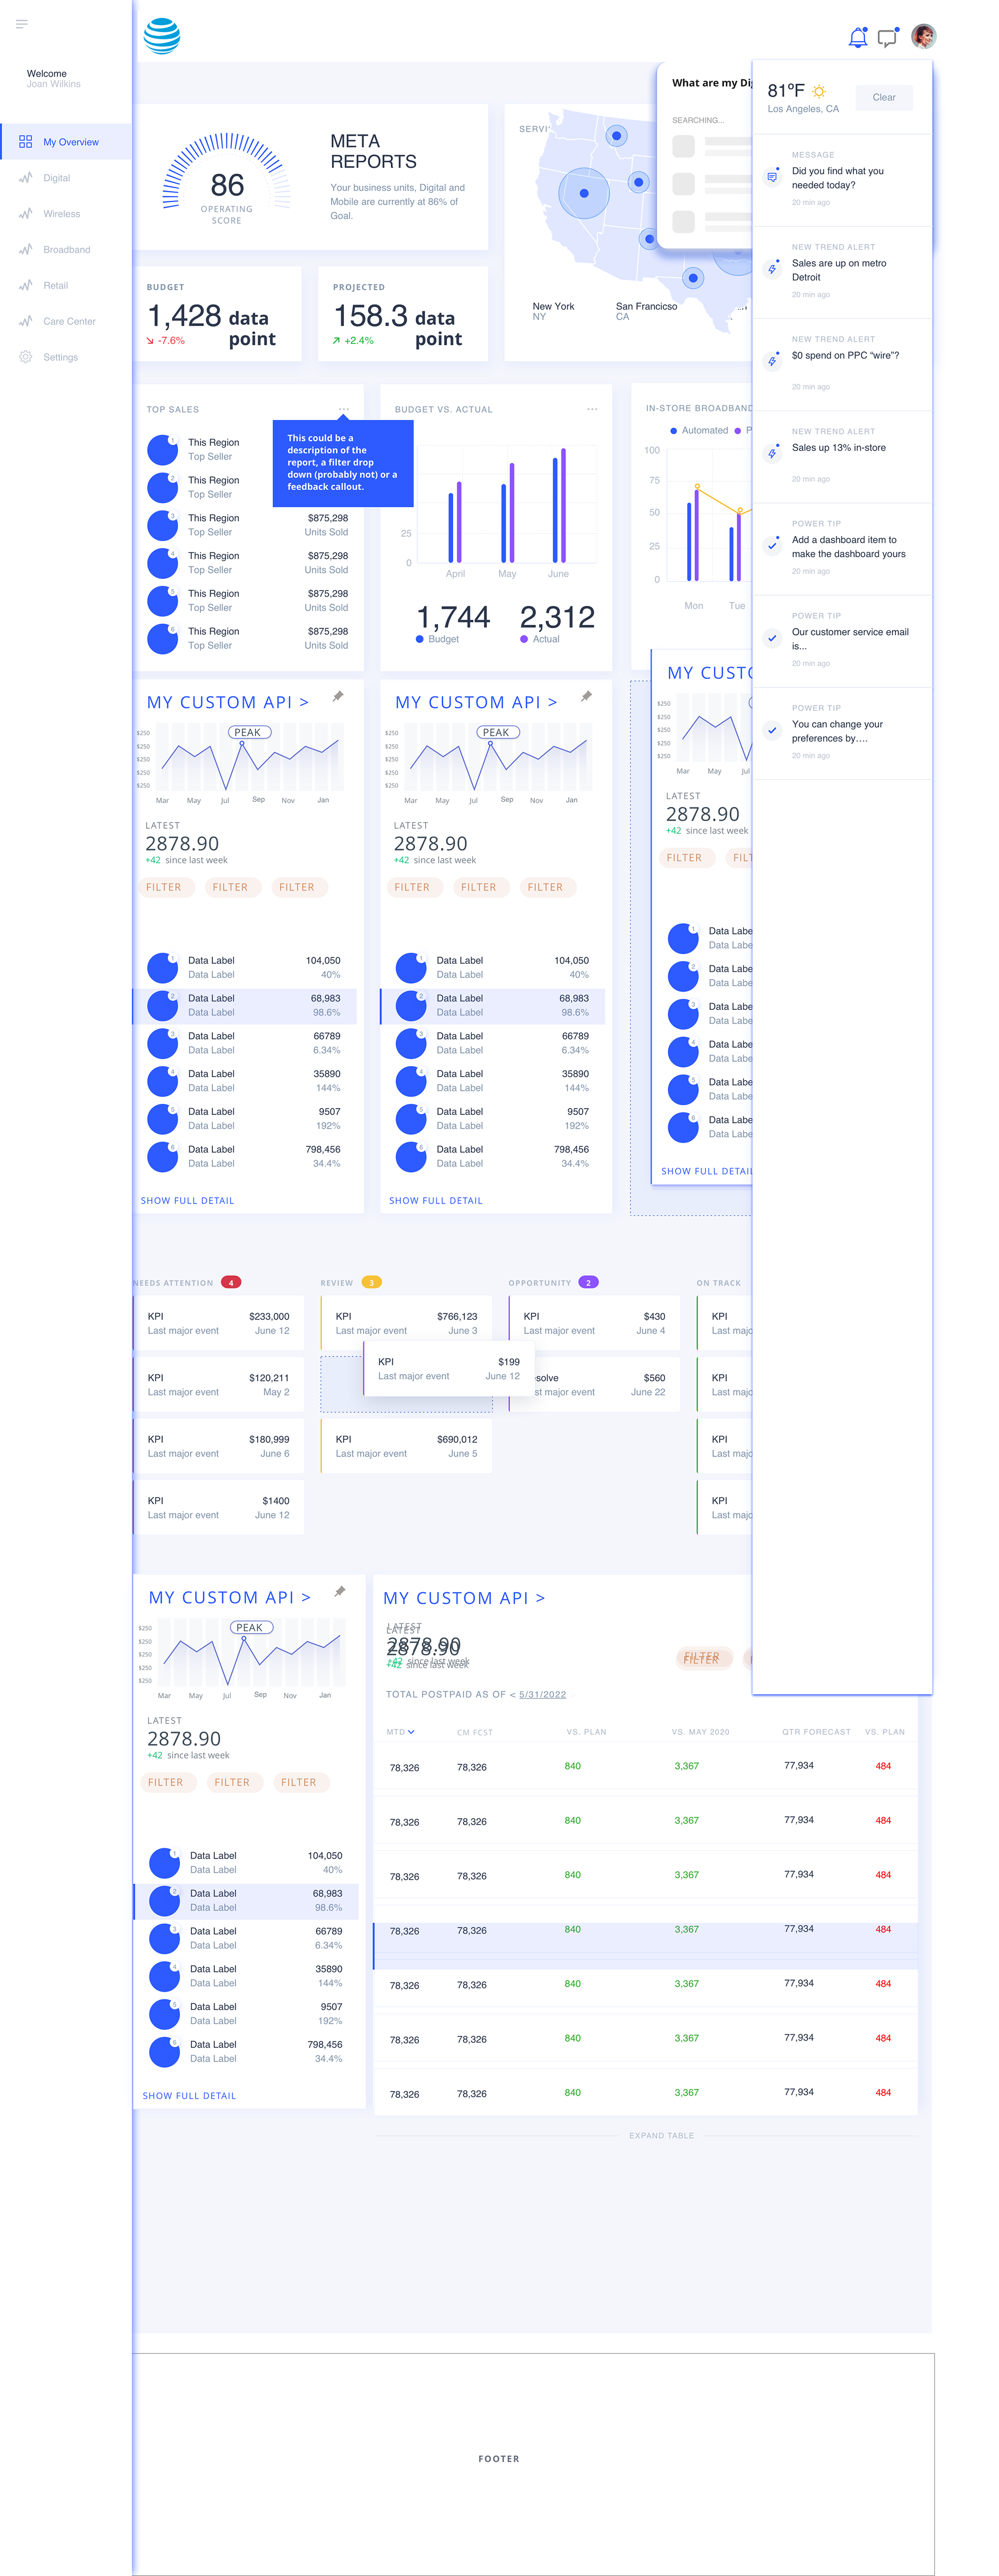This screenshot has width=999, height=2576.
Task: Click checkmark icon beside 'You can change your preferences'
Action: point(772,730)
